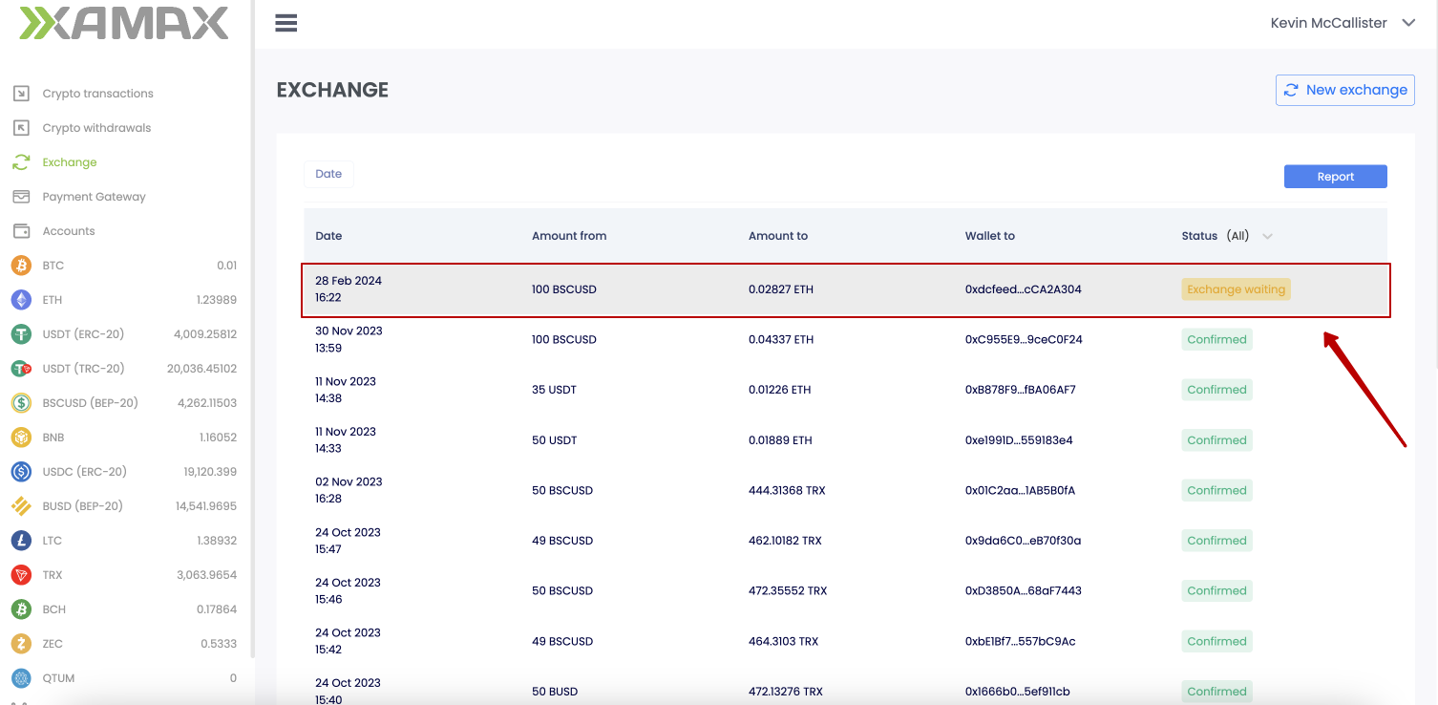
Task: Click the Crypto transactions arrow icon
Action: pyautogui.click(x=21, y=94)
